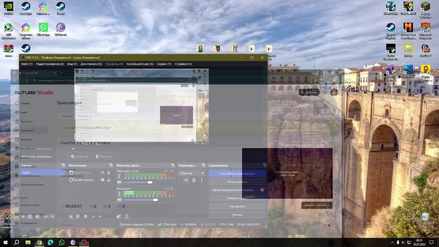Pop out the Audio Mixer dock
439x247 pixels.
pos(173,165)
